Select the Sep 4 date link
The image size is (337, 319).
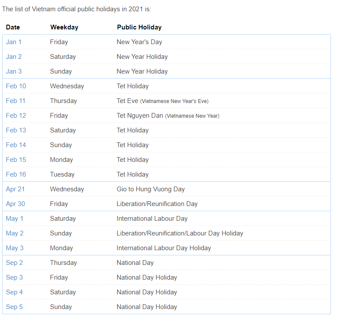[x=14, y=292]
